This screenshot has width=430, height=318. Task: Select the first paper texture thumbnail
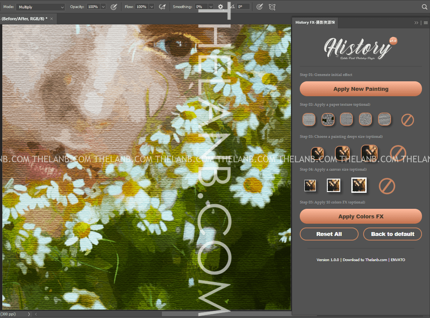(x=309, y=119)
